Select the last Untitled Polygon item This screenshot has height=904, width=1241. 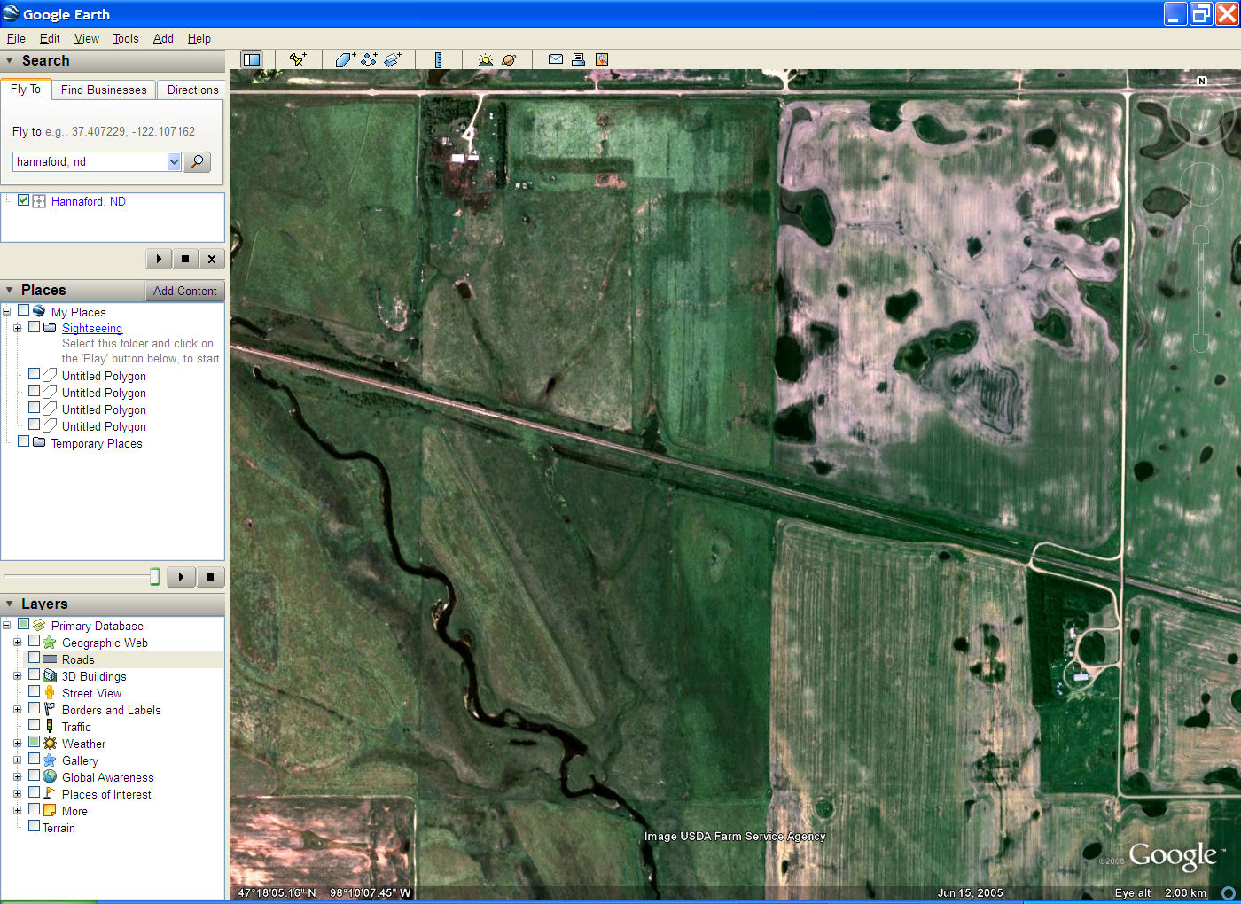(x=104, y=426)
